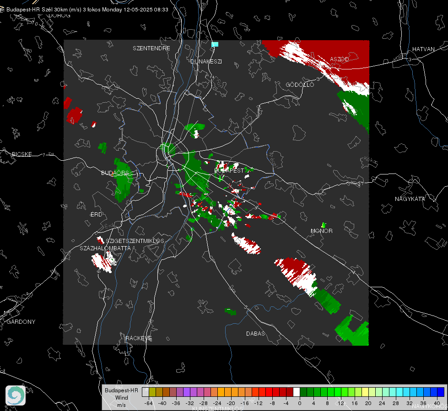Viewport: 448px width, 411px height.
Task: Click the RÁCKEVE city label
Action: (x=139, y=338)
